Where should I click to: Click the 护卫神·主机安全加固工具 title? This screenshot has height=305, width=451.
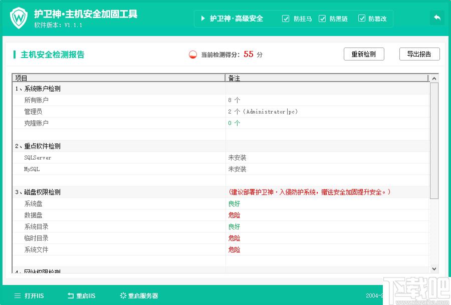[x=86, y=14]
